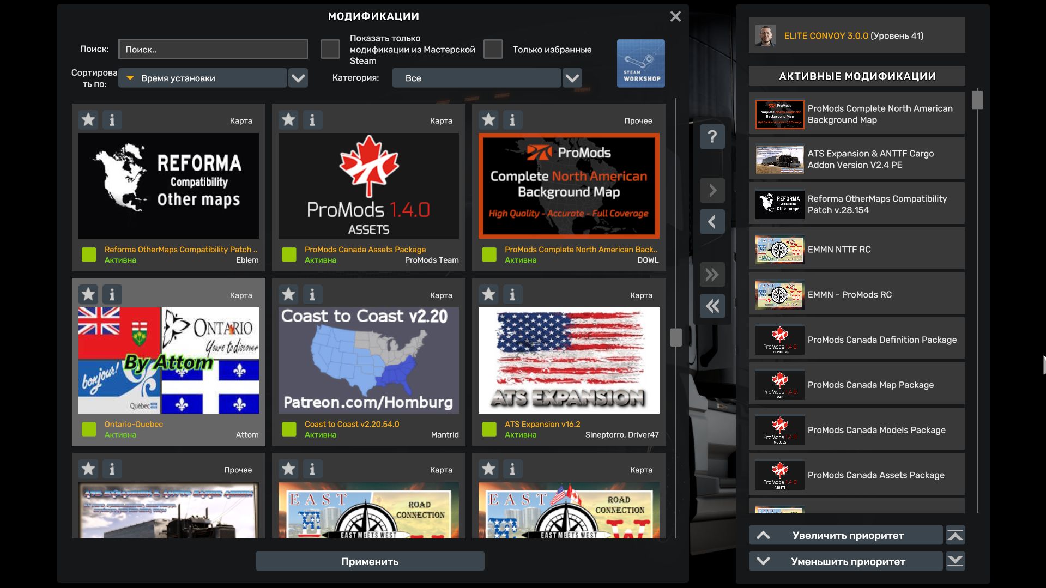Click author name Sineptorro, Driver47
Image resolution: width=1046 pixels, height=588 pixels.
622,435
